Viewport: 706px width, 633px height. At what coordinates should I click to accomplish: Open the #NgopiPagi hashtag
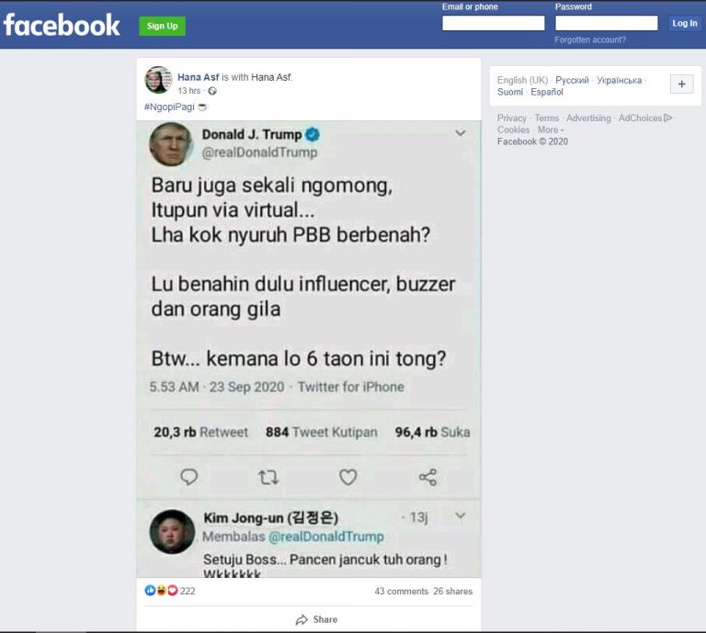tap(169, 107)
